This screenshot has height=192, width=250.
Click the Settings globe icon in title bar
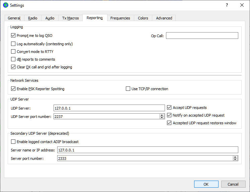tap(5, 5)
